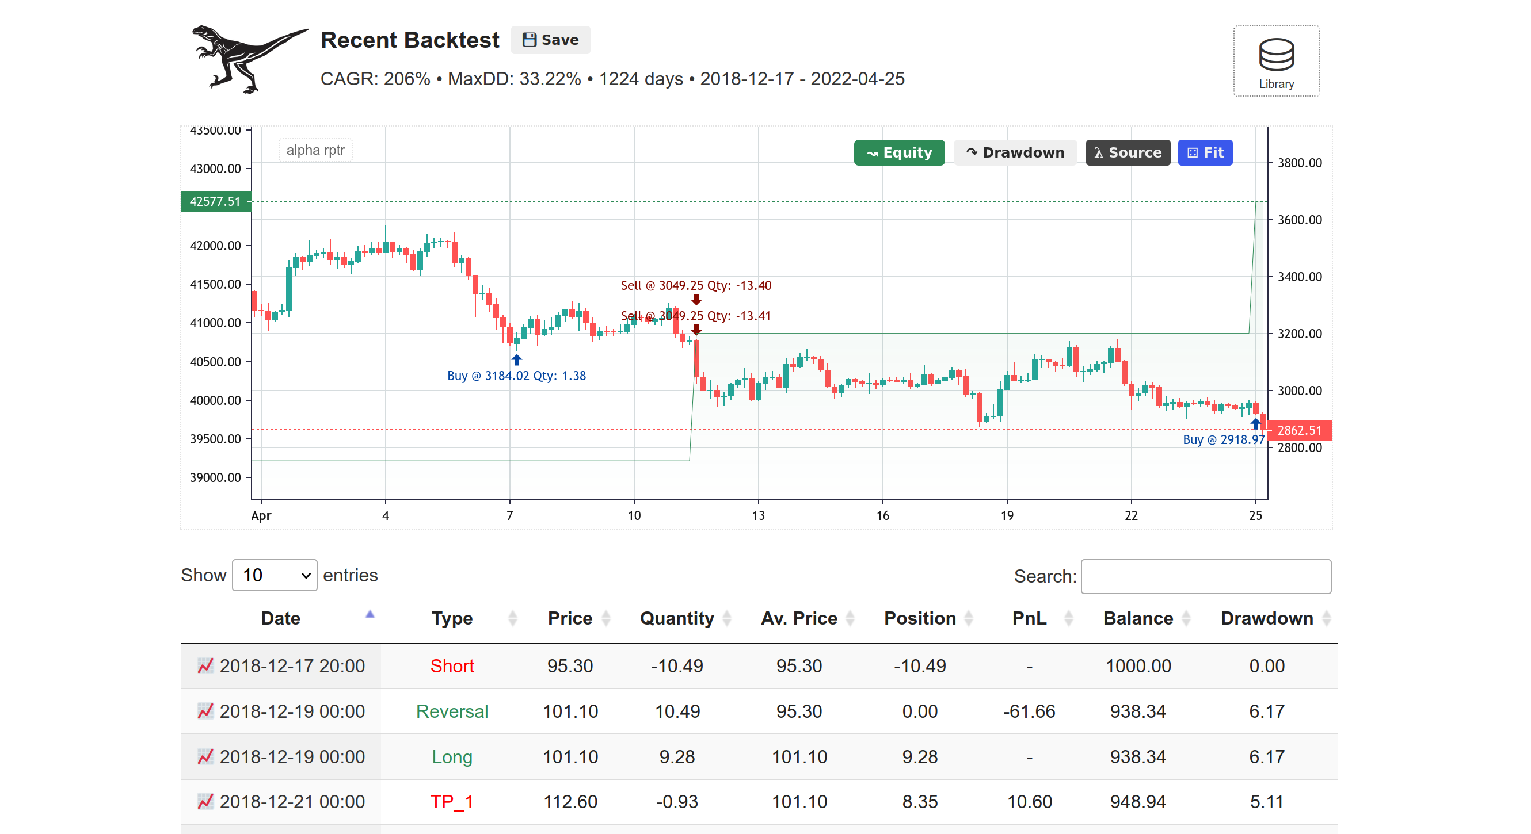The image size is (1531, 834).
Task: Sort table by Balance column header
Action: tap(1137, 618)
